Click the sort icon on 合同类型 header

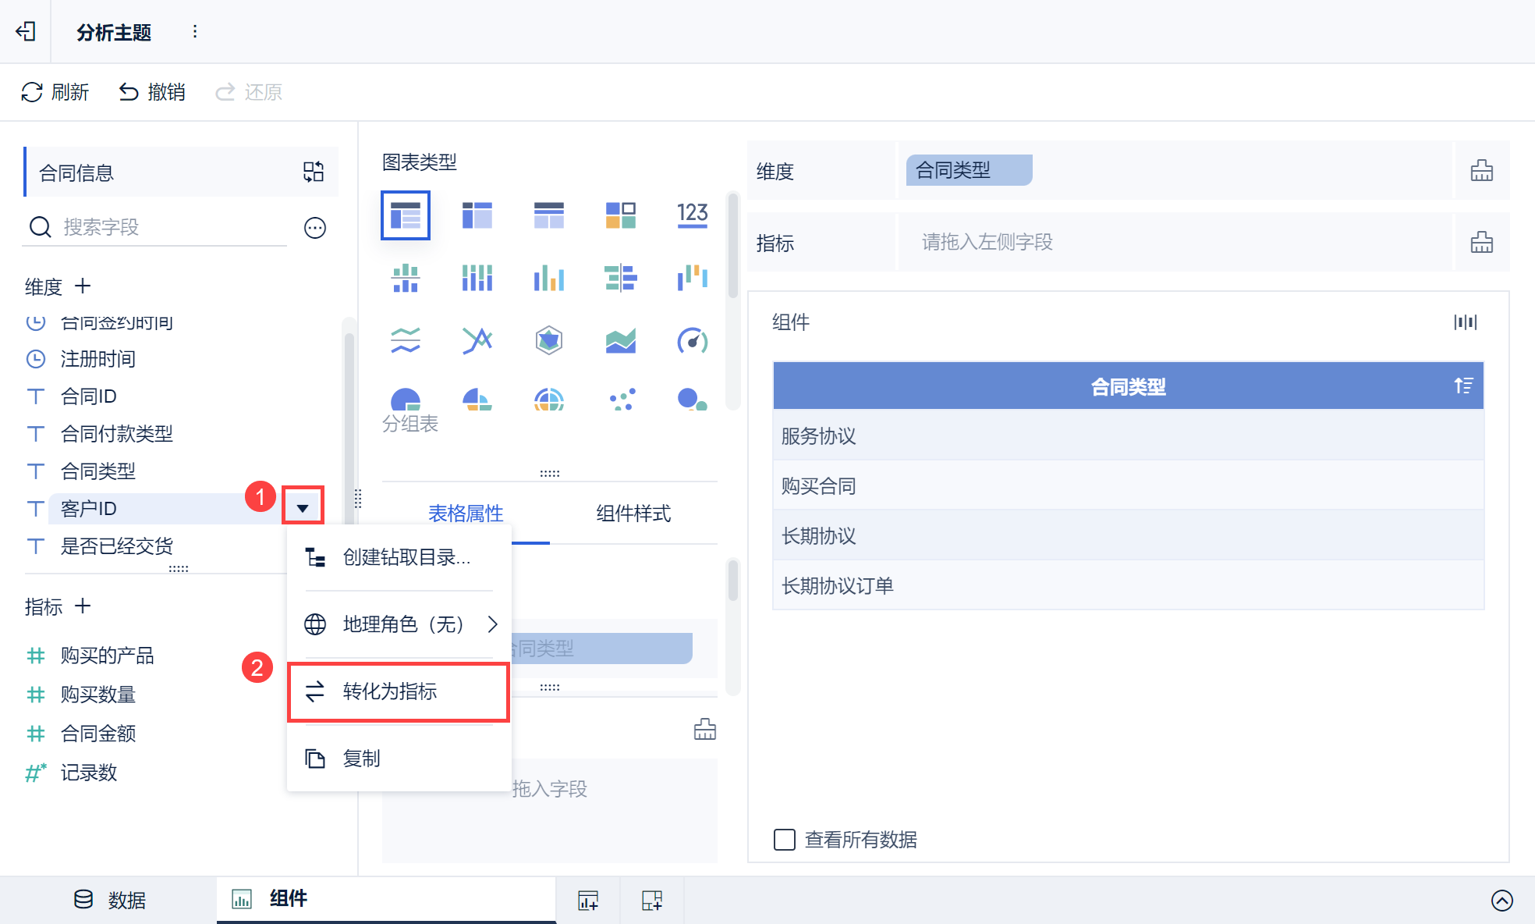1462,386
